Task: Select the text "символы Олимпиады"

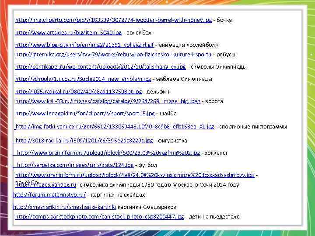Action: point(219,66)
